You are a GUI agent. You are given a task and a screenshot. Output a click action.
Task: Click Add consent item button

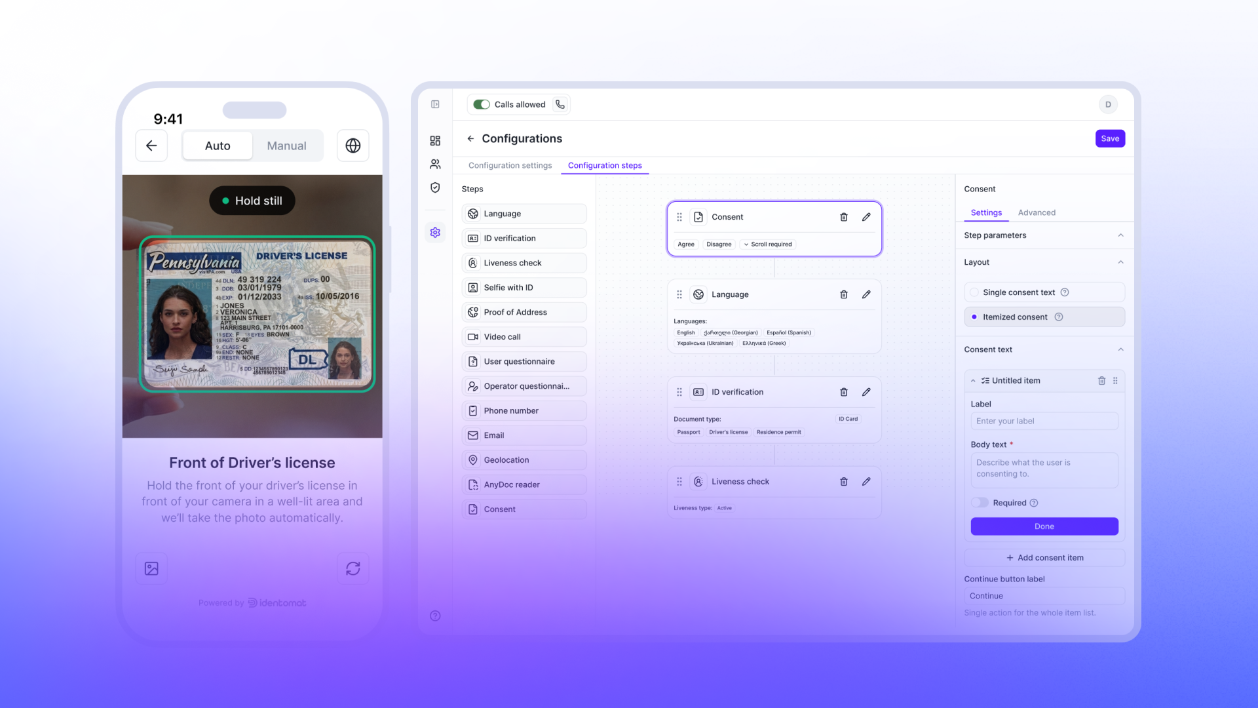(x=1044, y=558)
